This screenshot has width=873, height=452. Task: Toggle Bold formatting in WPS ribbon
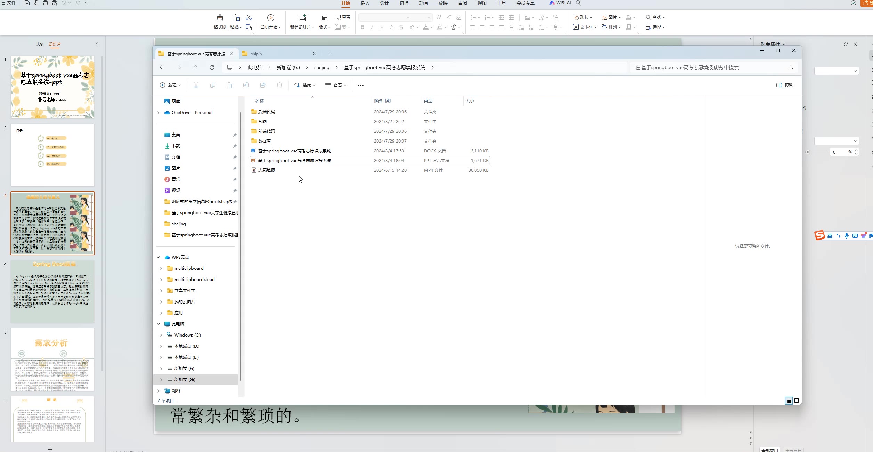pos(362,27)
